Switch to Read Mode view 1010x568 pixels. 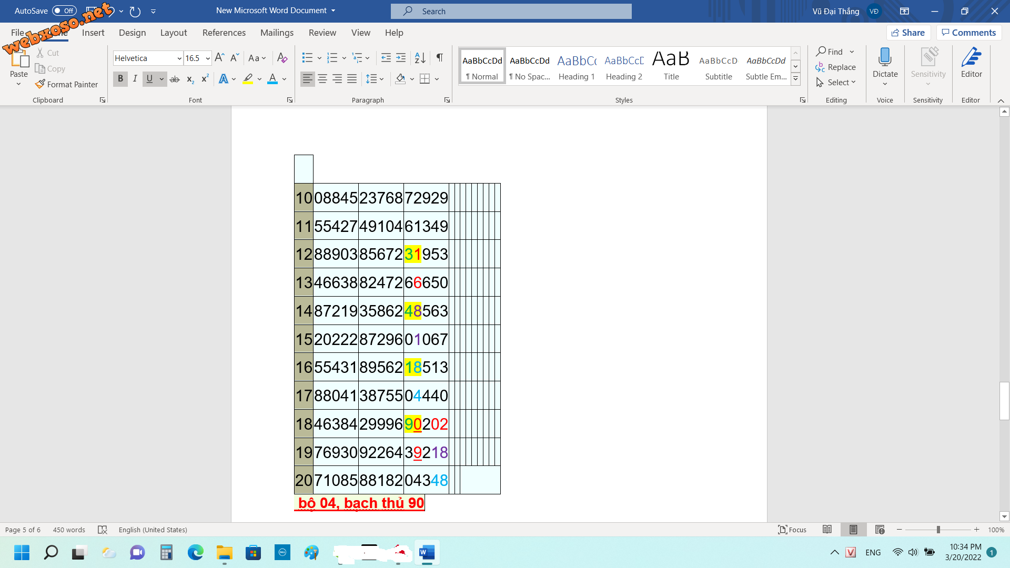827,530
